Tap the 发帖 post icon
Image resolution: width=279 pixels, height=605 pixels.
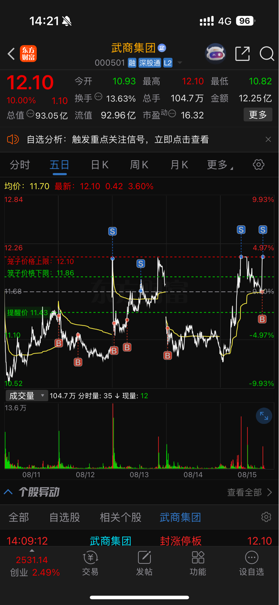click(x=144, y=564)
